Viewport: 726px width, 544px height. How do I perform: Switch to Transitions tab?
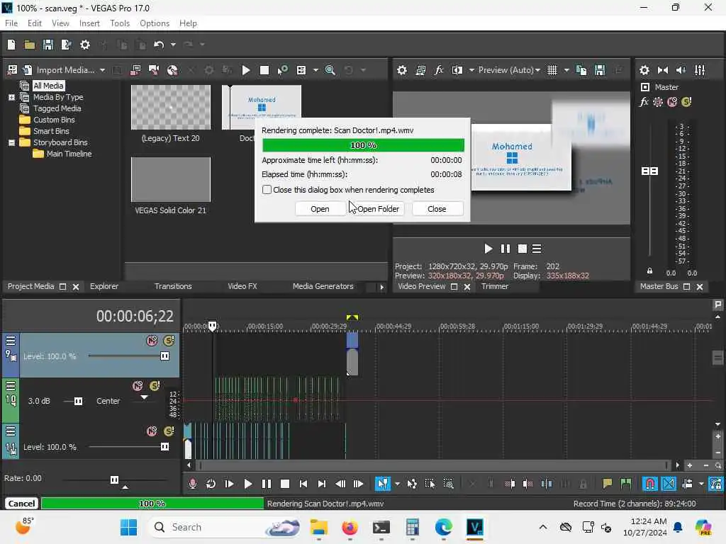tap(173, 286)
